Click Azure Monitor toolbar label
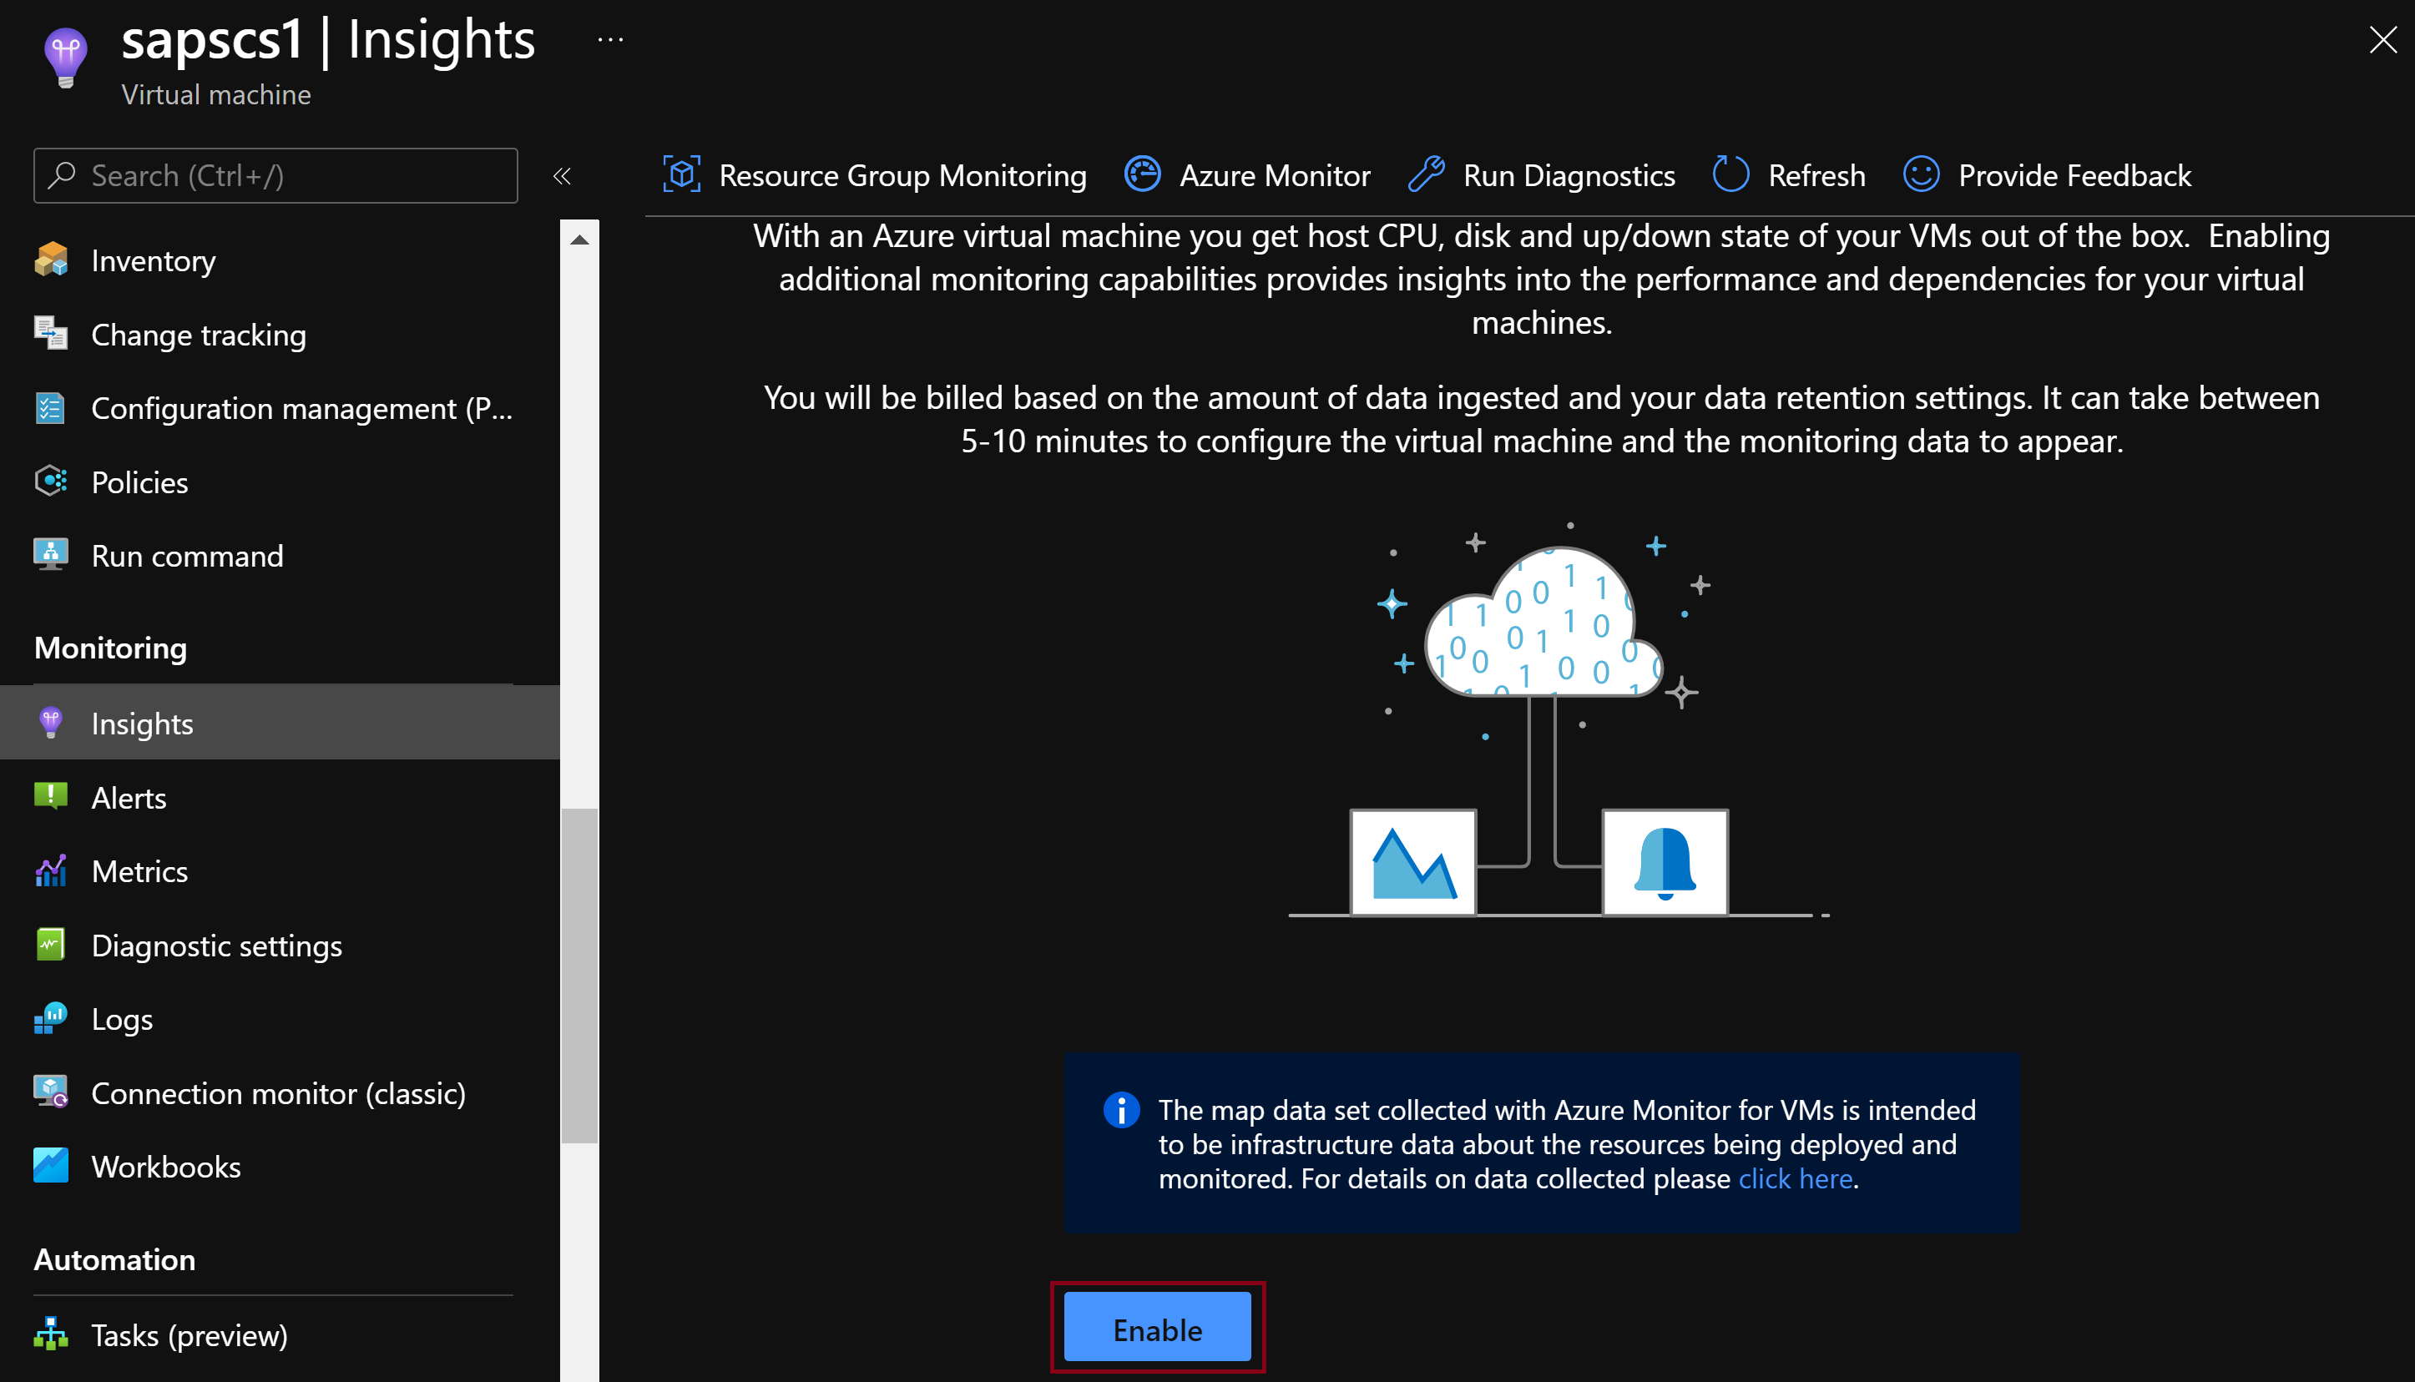This screenshot has height=1382, width=2415. click(x=1275, y=175)
